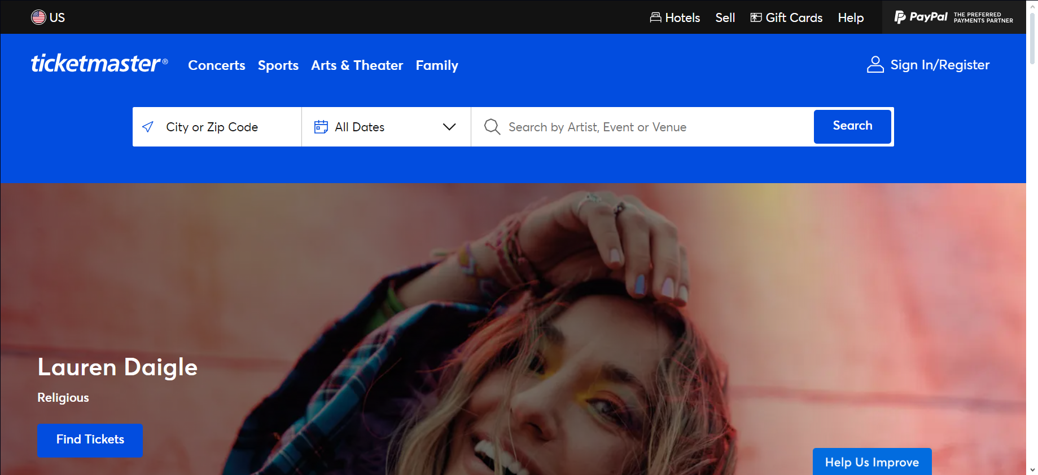This screenshot has width=1038, height=475.
Task: Click the calendar icon by All Dates
Action: click(321, 127)
